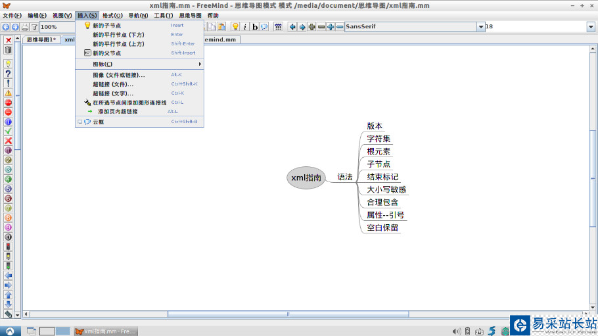
Task: Select the green traffic light icon
Action: pyautogui.click(x=8, y=266)
